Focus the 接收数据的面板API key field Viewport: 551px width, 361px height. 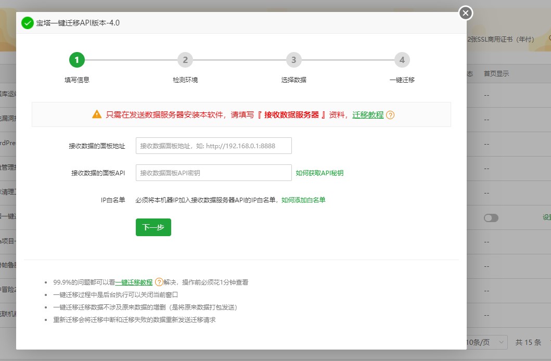click(214, 173)
